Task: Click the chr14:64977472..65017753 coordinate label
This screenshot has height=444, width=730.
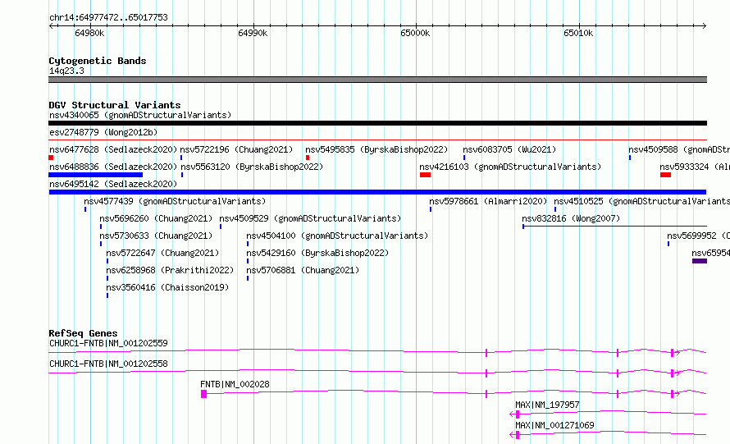Action: click(108, 17)
